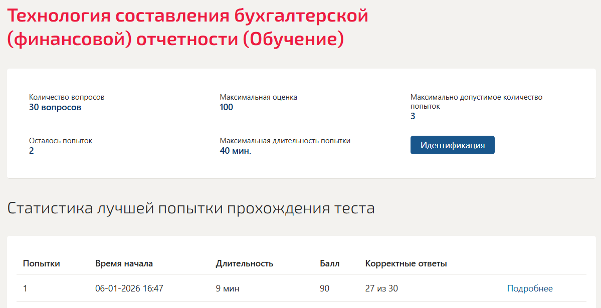Click the 40 мин. duration value
The image size is (601, 308).
click(x=236, y=151)
